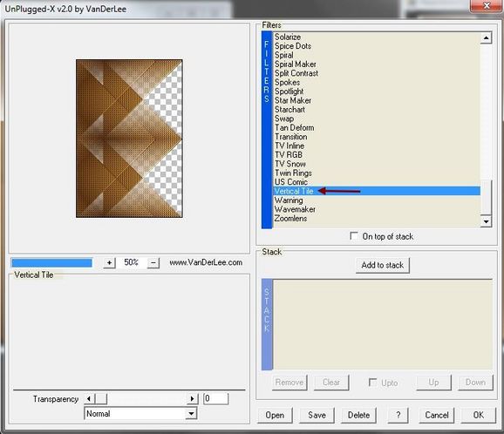Viewport: 504px width, 434px height.
Task: Close the UnPlugged-X dialog window
Action: point(487,6)
